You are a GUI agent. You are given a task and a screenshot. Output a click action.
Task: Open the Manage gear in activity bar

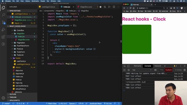click(x=3, y=98)
